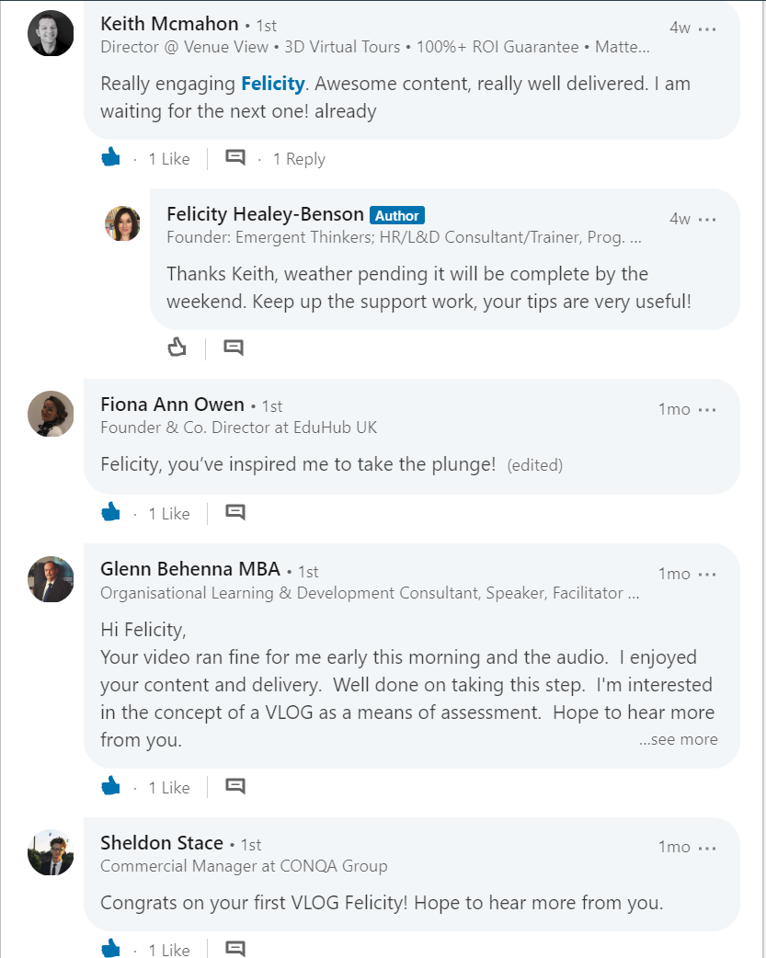Click the blue Felicity mention link

tap(272, 84)
